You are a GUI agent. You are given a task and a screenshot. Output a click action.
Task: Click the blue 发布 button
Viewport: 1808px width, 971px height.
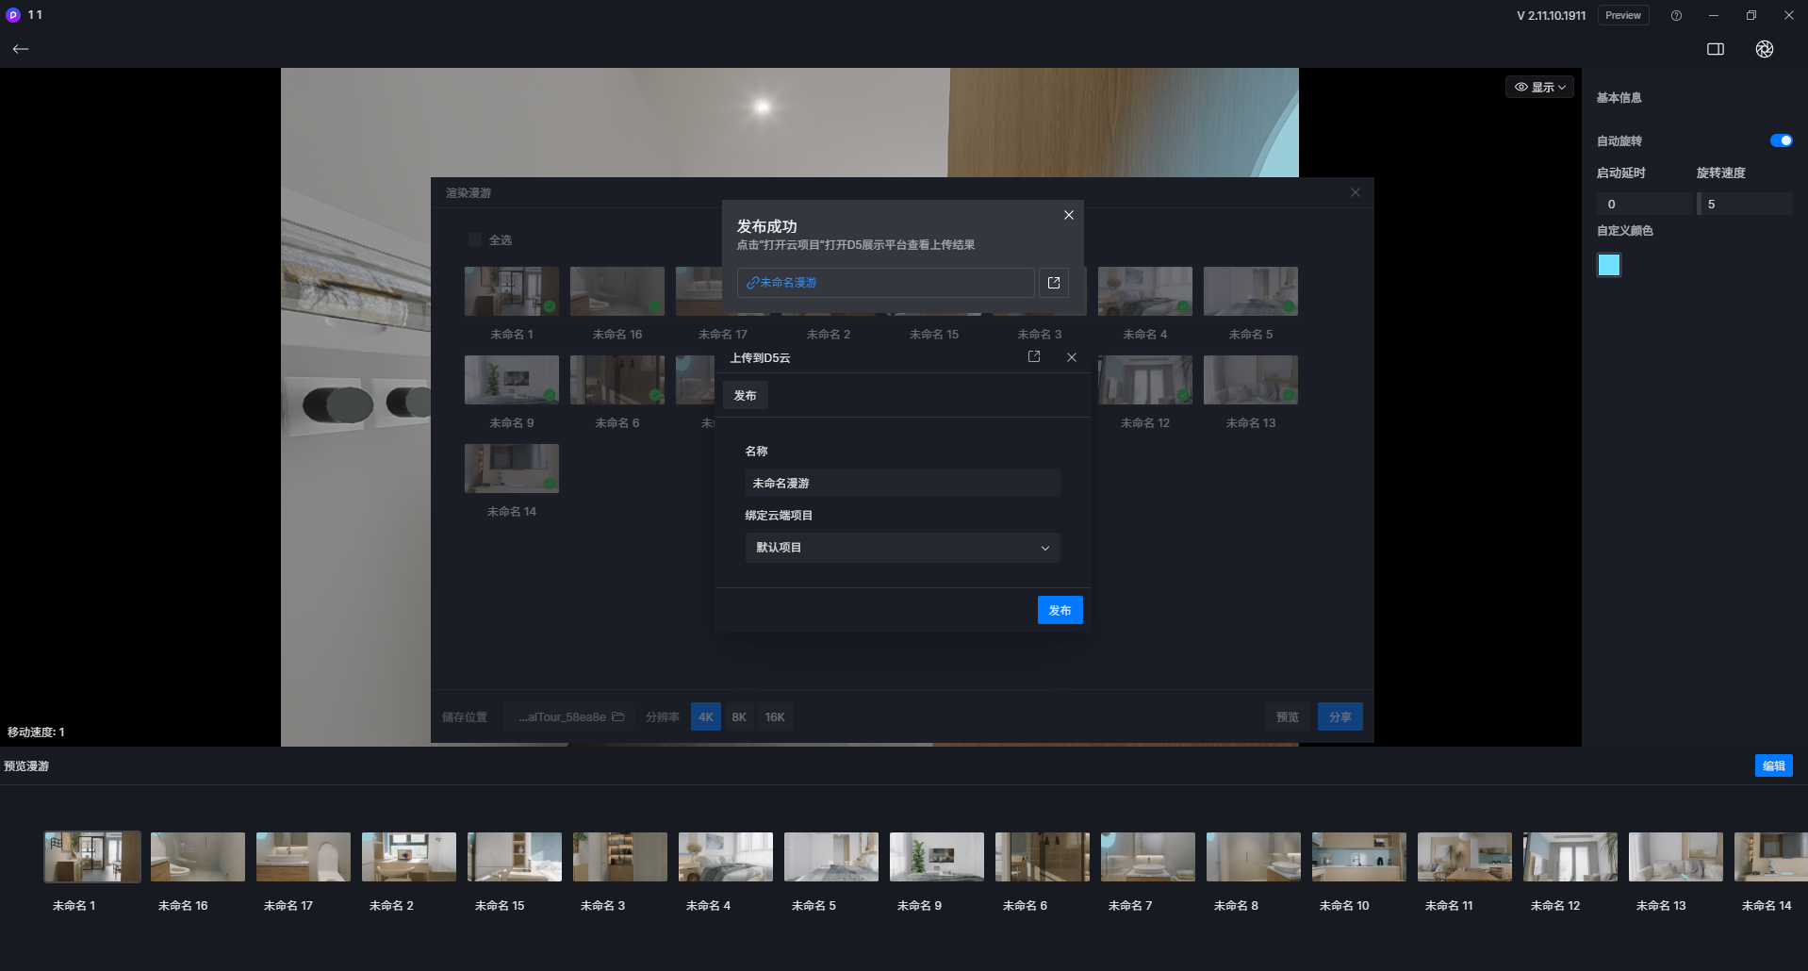point(1060,610)
